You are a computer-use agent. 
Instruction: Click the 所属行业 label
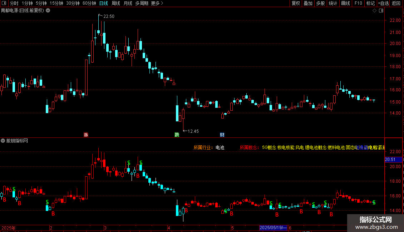point(203,147)
